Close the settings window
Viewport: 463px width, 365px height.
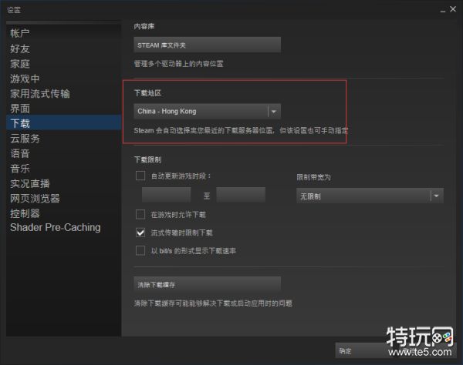pos(453,9)
